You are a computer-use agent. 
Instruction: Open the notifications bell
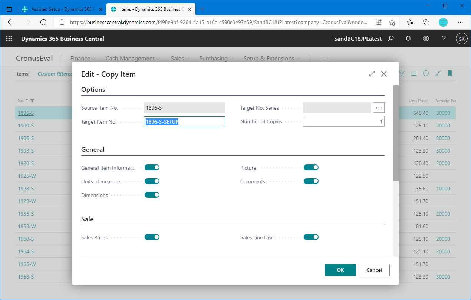(408, 39)
